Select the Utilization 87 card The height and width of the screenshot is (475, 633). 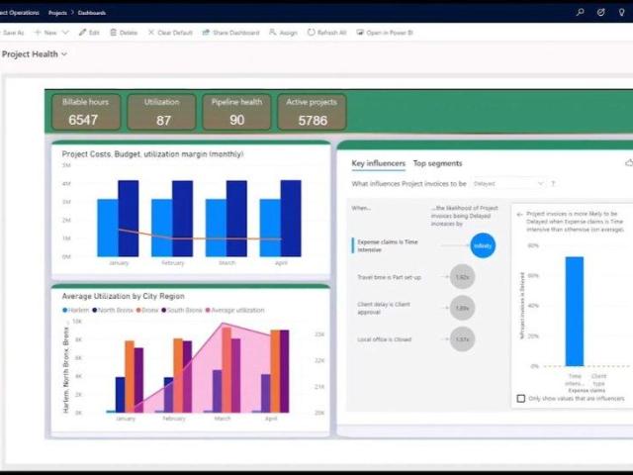(161, 112)
